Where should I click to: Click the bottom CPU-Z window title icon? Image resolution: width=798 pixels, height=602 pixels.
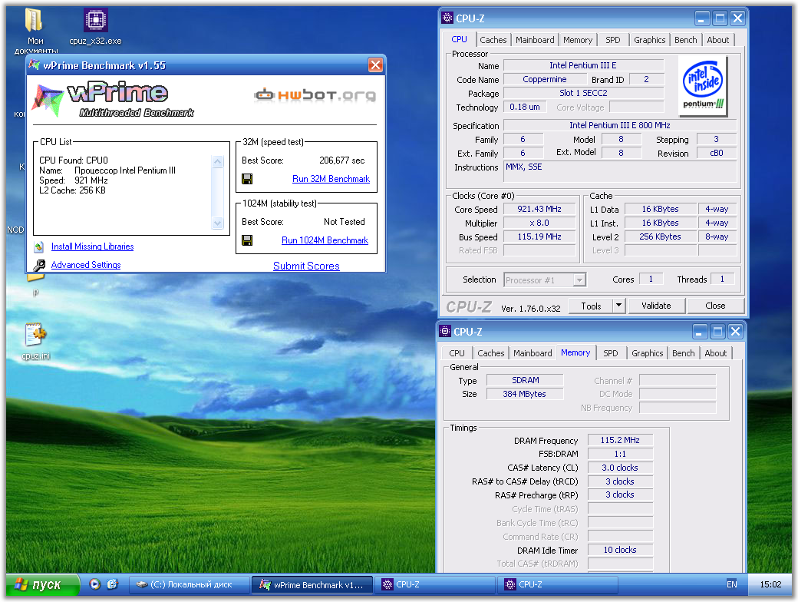tap(445, 332)
